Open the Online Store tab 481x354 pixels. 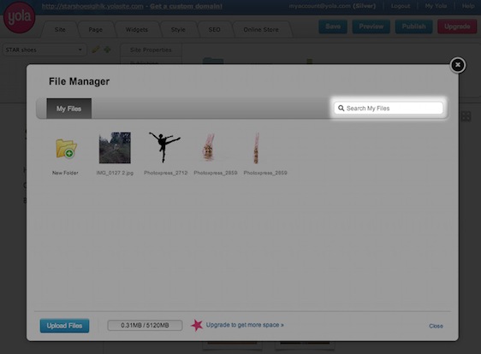[261, 30]
